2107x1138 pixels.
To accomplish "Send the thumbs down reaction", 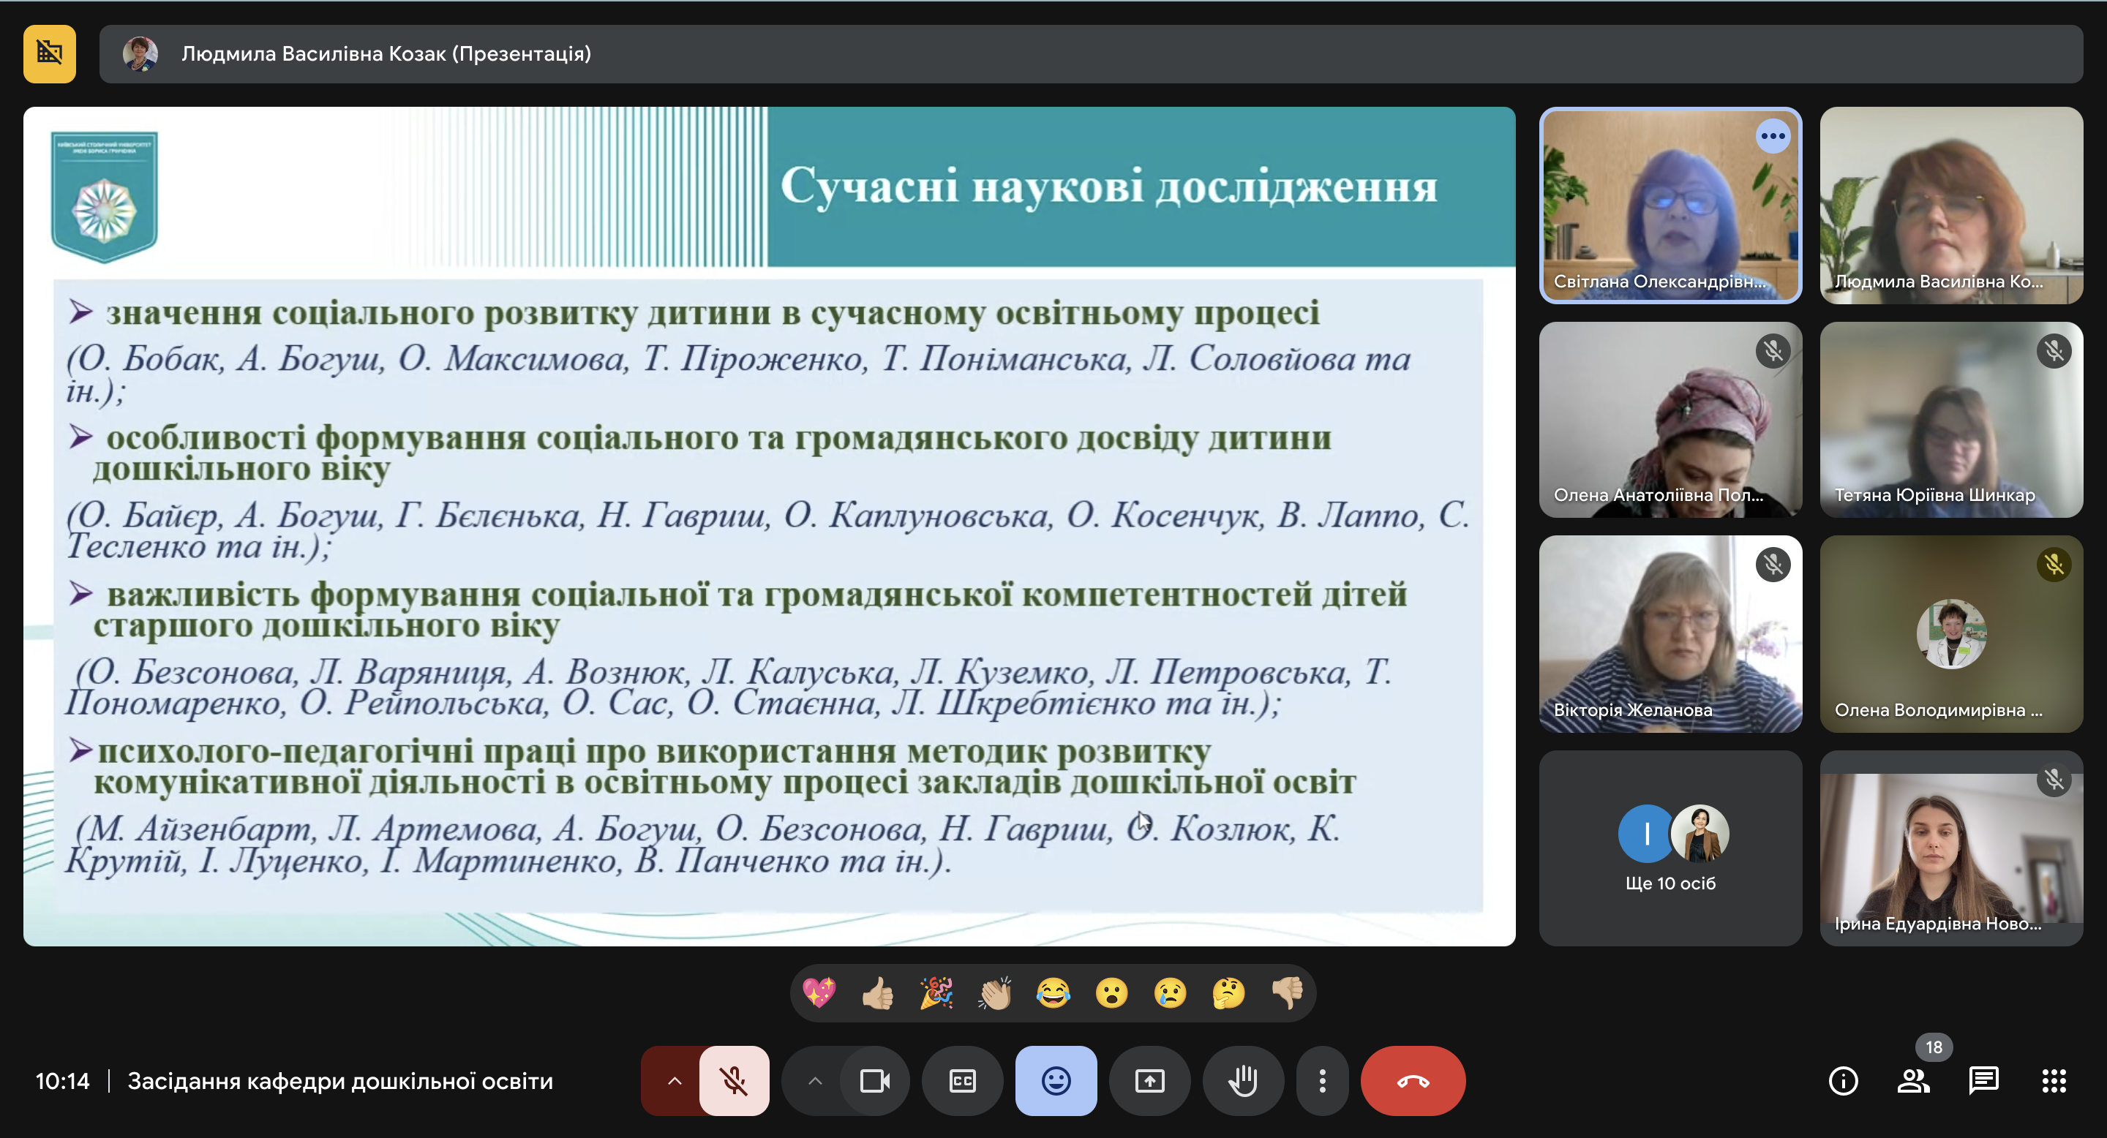I will coord(1288,993).
